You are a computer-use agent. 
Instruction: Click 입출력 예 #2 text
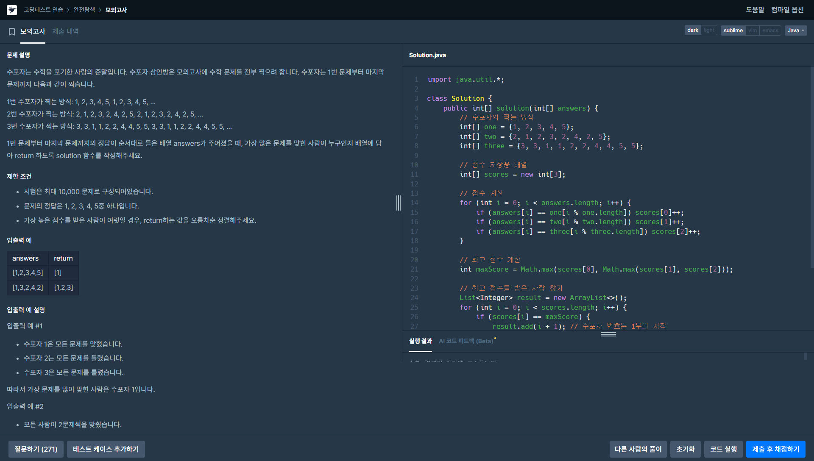tap(25, 406)
